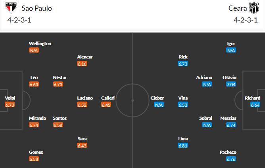The width and height of the screenshot is (265, 168).
Task: Click the Ceara club crest icon
Action: (x=254, y=8)
